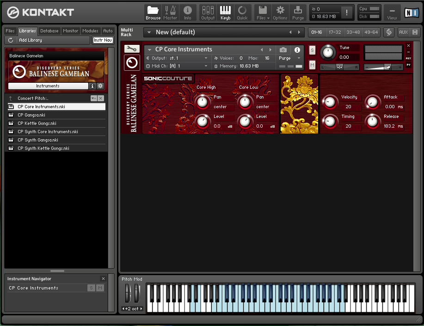Open the multi preset dropdown arrow

[x=149, y=32]
